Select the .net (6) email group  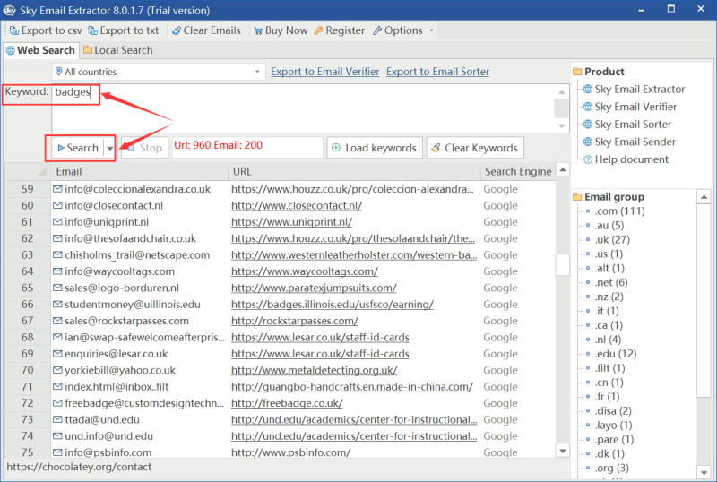tap(611, 282)
